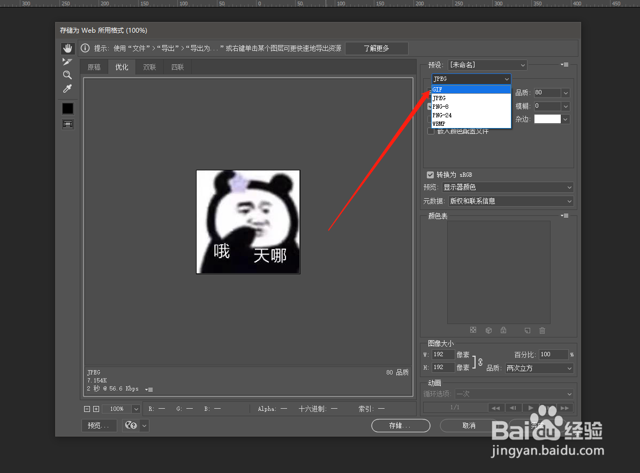Click web-safe shift cube icon
The width and height of the screenshot is (640, 473).
pyautogui.click(x=488, y=330)
